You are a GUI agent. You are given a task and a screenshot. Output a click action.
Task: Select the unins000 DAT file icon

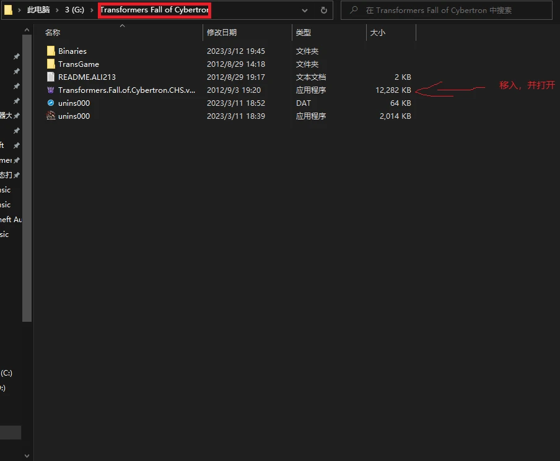tap(51, 103)
